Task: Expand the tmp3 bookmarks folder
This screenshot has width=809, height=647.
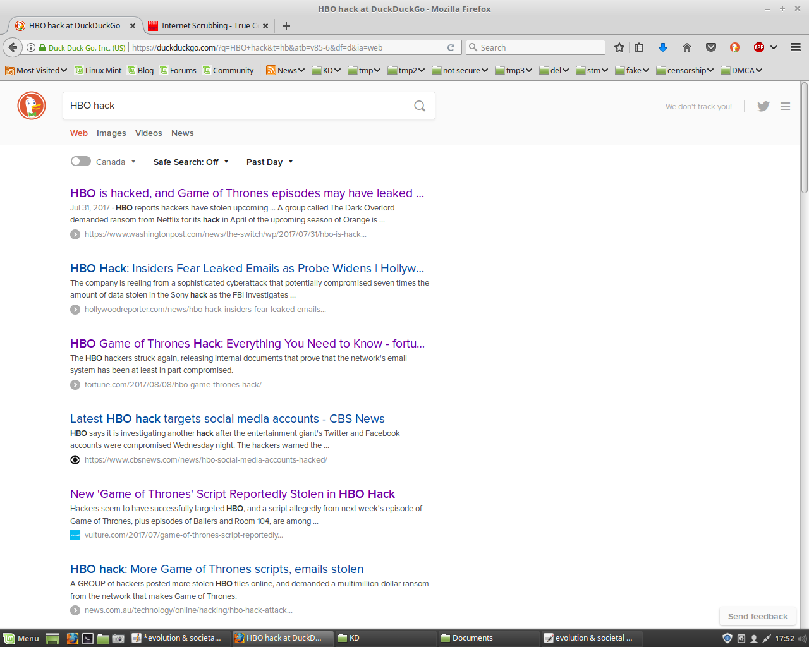Action: click(x=513, y=70)
